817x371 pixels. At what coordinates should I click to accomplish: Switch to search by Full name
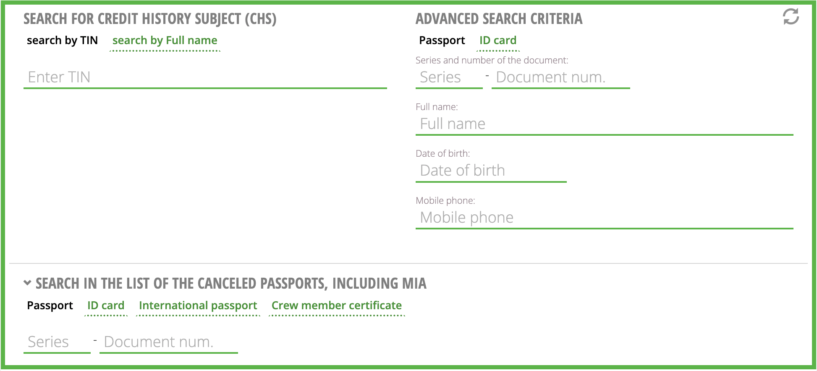165,40
